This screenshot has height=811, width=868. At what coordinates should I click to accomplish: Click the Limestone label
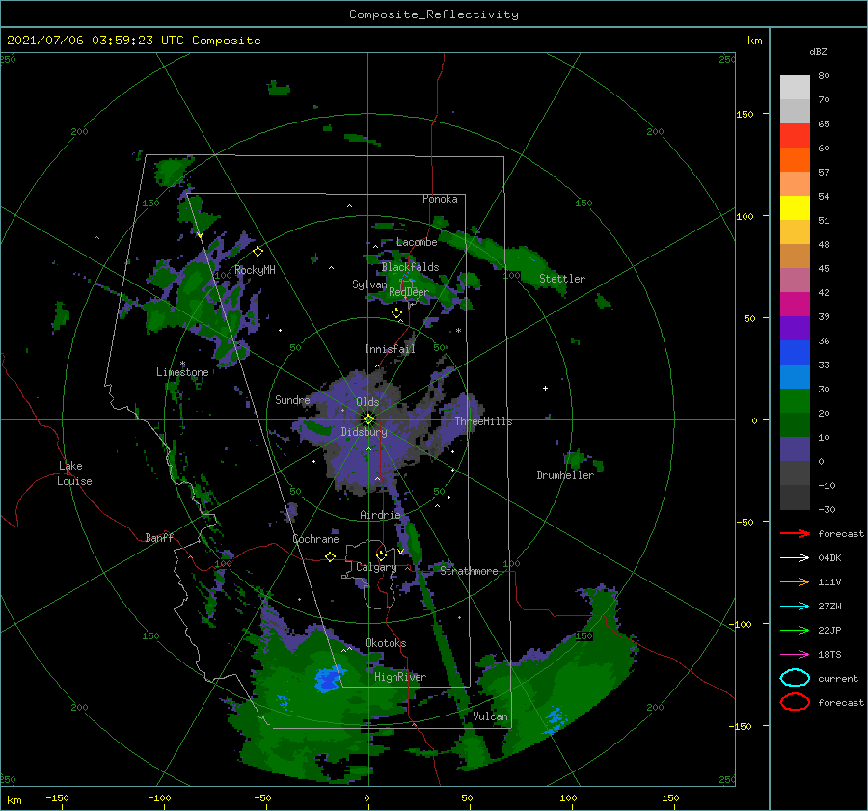[x=182, y=372]
